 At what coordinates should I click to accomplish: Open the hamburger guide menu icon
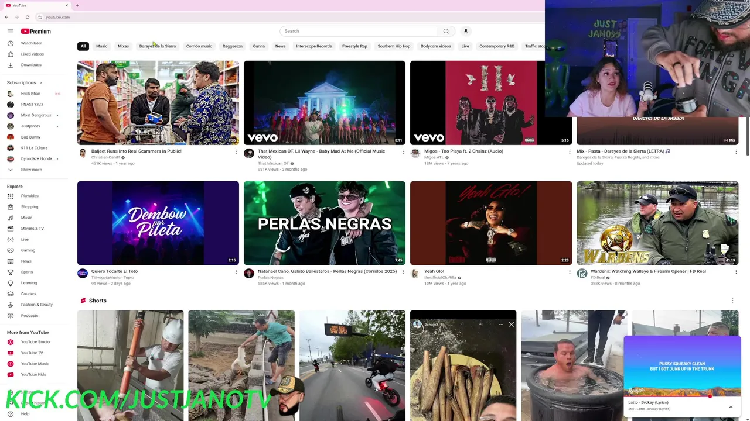10,31
